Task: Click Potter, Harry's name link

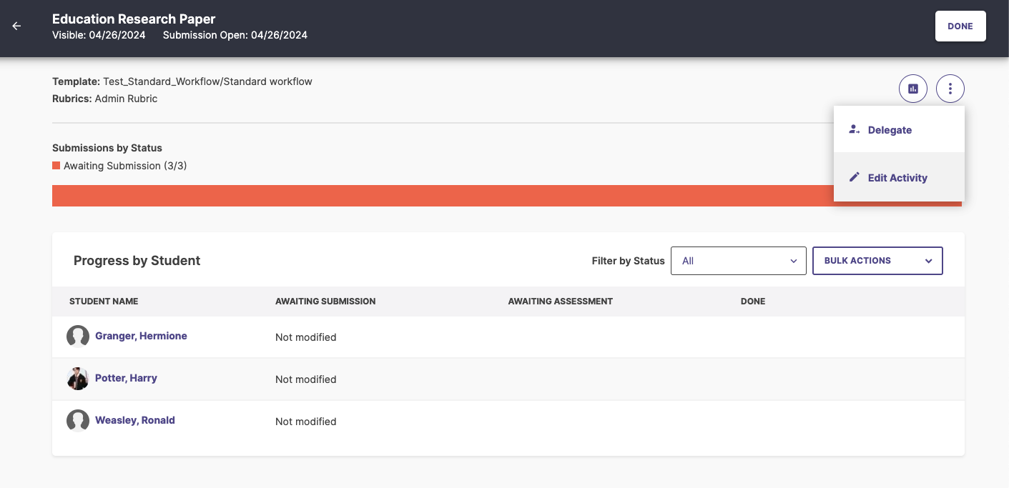Action: tap(126, 378)
